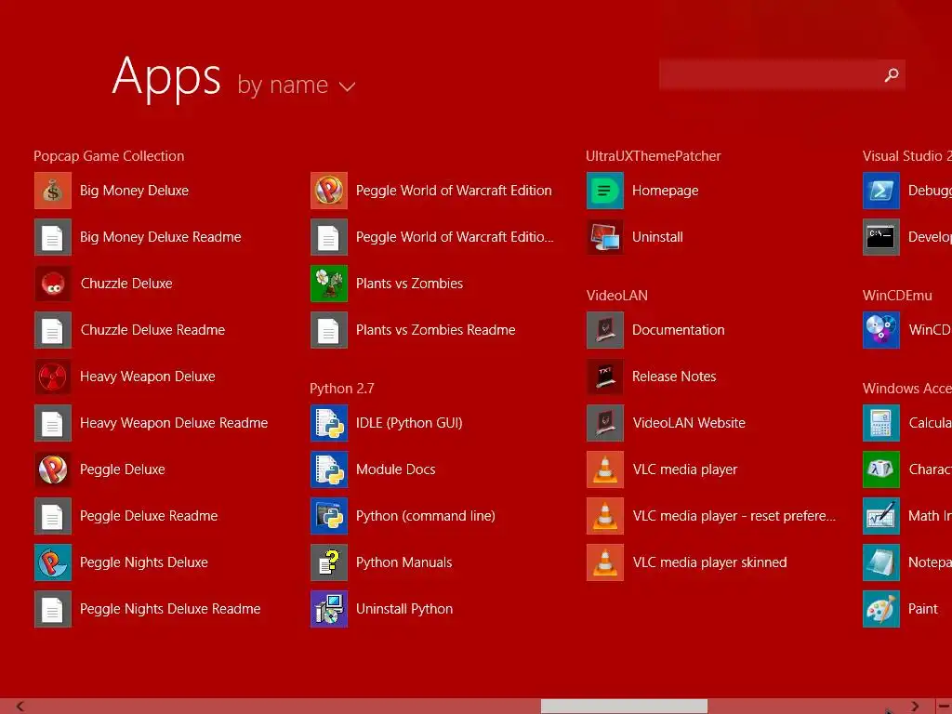
Task: Open the Big Money Deluxe Readme document icon
Action: click(53, 237)
